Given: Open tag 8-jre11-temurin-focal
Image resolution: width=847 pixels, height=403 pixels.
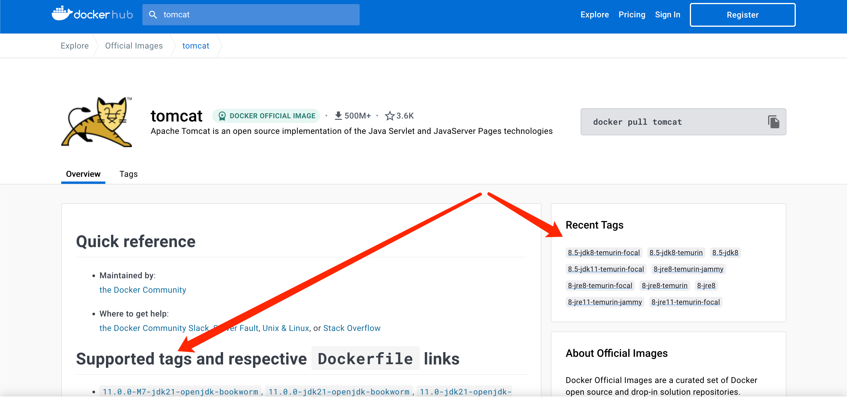Looking at the screenshot, I should pyautogui.click(x=685, y=302).
